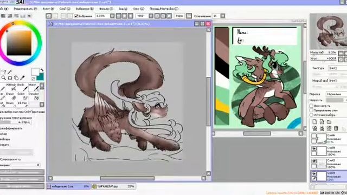Open the View menu
Viewport: 347px width, 195px height.
123,9
